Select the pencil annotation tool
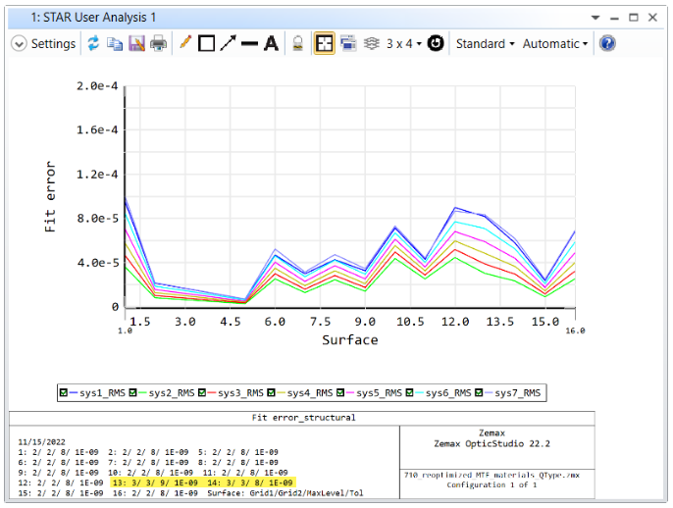This screenshot has width=673, height=508. [185, 43]
